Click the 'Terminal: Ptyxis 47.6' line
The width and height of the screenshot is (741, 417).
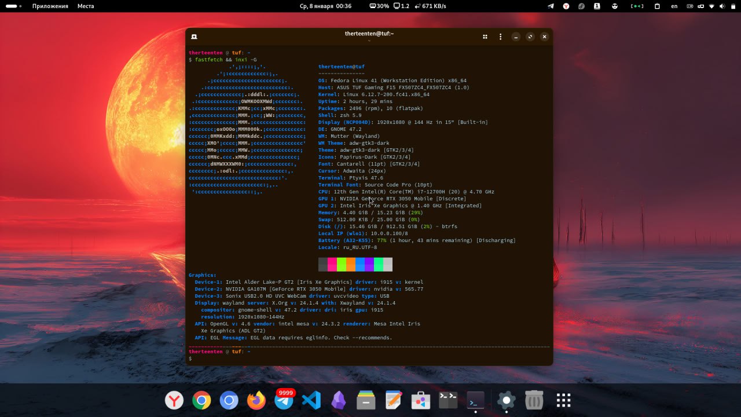coord(351,178)
